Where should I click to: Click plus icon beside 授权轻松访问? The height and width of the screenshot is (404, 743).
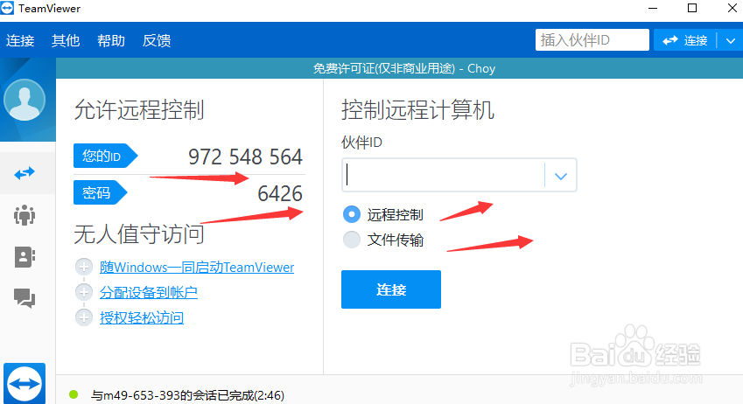click(84, 317)
